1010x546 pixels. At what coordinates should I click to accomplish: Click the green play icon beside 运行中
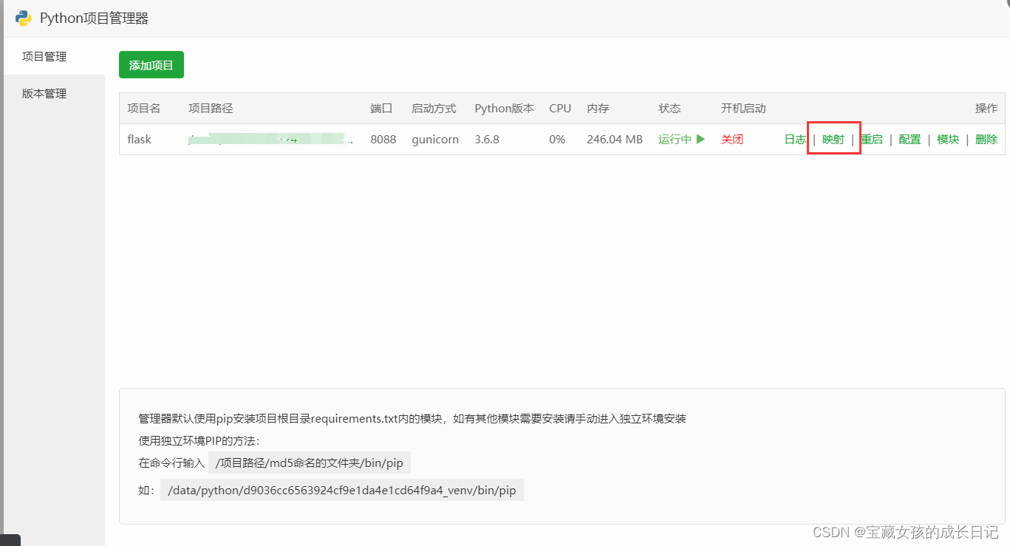[700, 139]
